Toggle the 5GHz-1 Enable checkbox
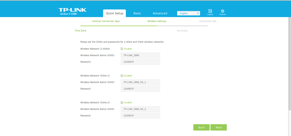Image resolution: width=291 pixels, height=136 pixels. [x=122, y=76]
